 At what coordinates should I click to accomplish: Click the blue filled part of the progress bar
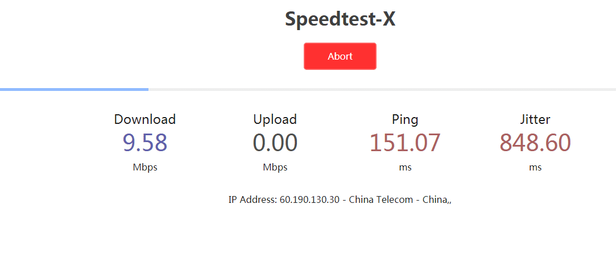(x=74, y=89)
